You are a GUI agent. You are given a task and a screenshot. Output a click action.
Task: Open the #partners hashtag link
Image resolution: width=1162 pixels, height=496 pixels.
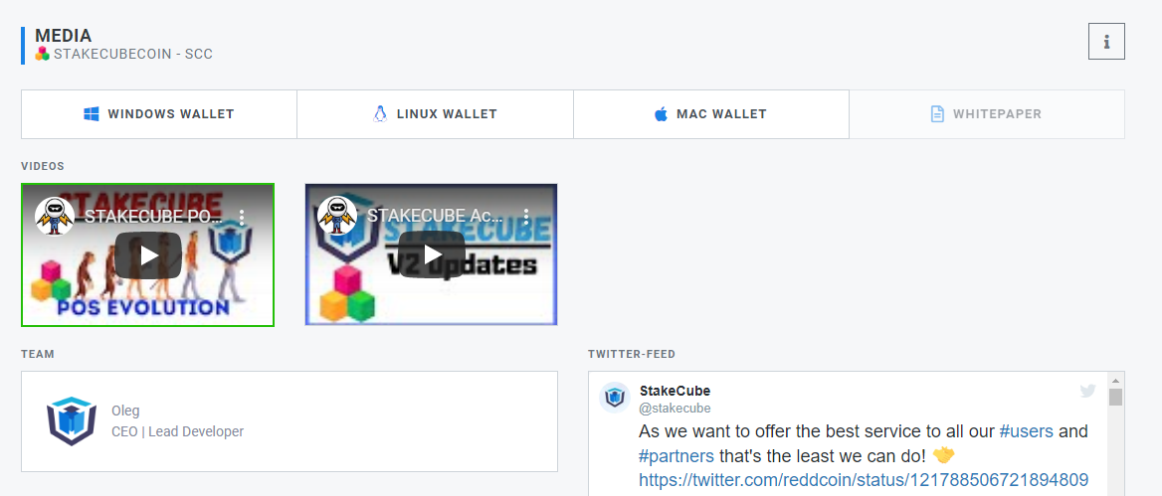point(677,454)
